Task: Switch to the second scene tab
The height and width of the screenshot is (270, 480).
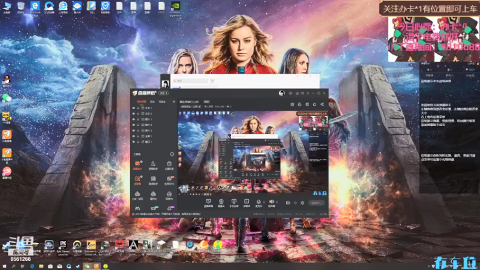Action: pos(152,101)
